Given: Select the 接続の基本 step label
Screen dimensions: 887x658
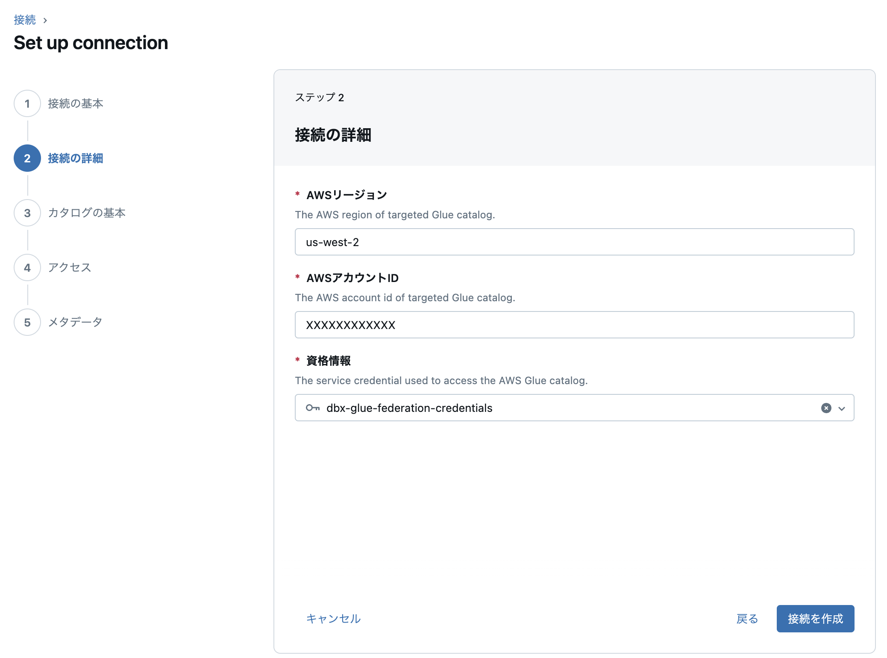Looking at the screenshot, I should click(x=76, y=103).
